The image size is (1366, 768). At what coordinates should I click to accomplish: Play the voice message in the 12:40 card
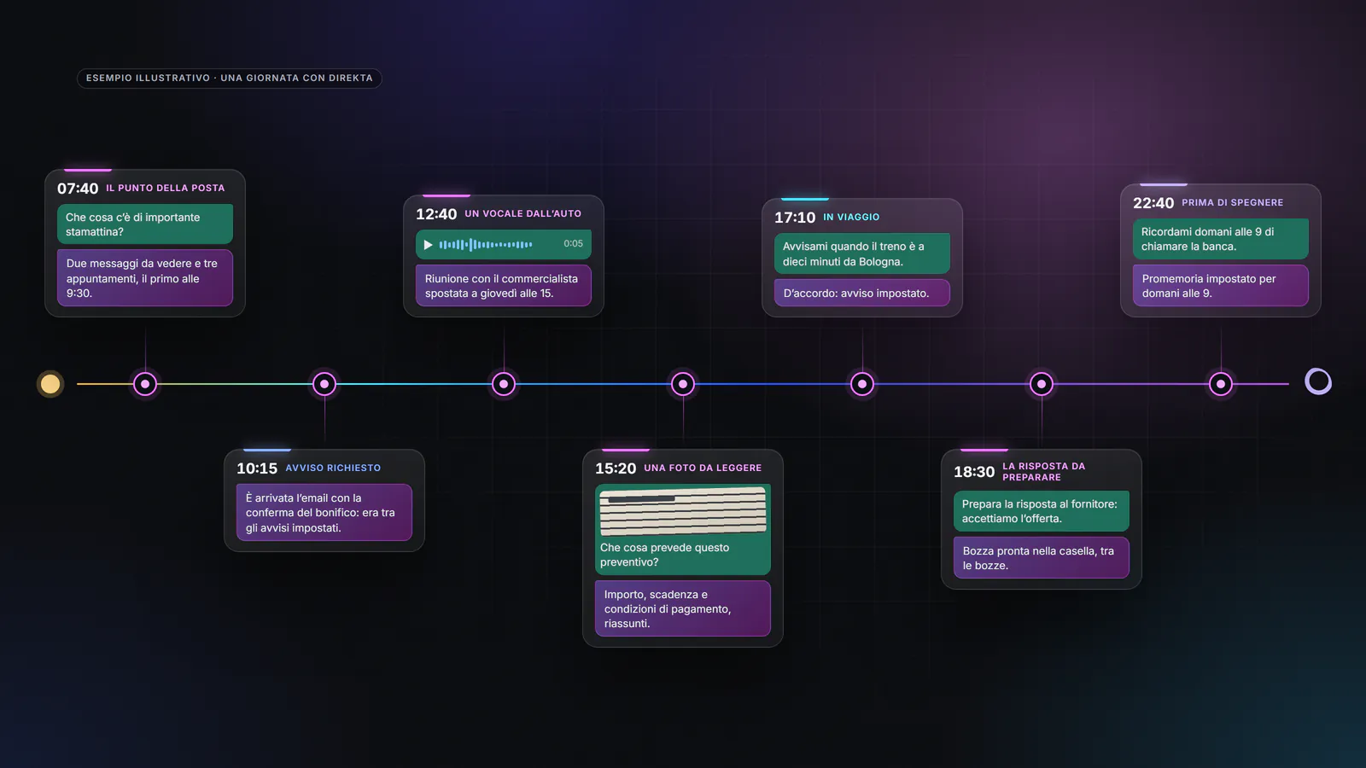tap(428, 245)
